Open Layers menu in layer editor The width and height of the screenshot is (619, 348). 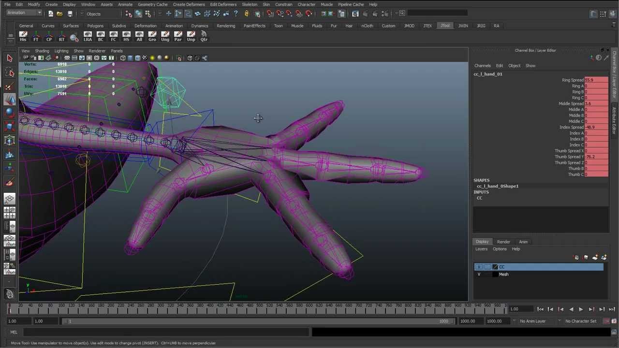[481, 249]
